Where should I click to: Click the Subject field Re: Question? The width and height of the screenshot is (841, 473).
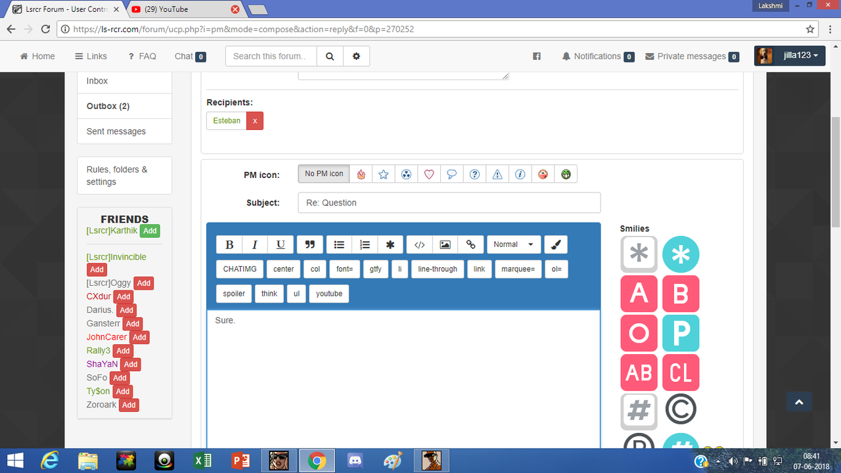(x=449, y=202)
